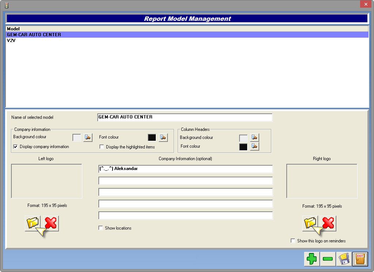
Task: Click the third company information line
Action: (186, 192)
